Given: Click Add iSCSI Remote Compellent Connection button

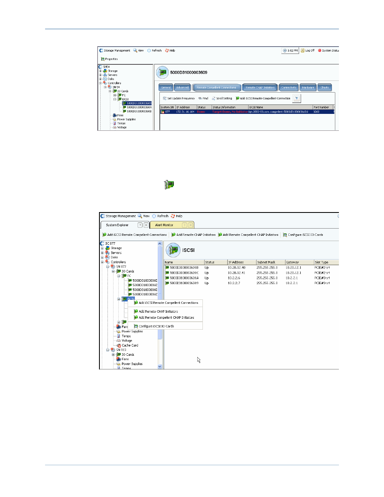Looking at the screenshot, I should click(263, 99).
